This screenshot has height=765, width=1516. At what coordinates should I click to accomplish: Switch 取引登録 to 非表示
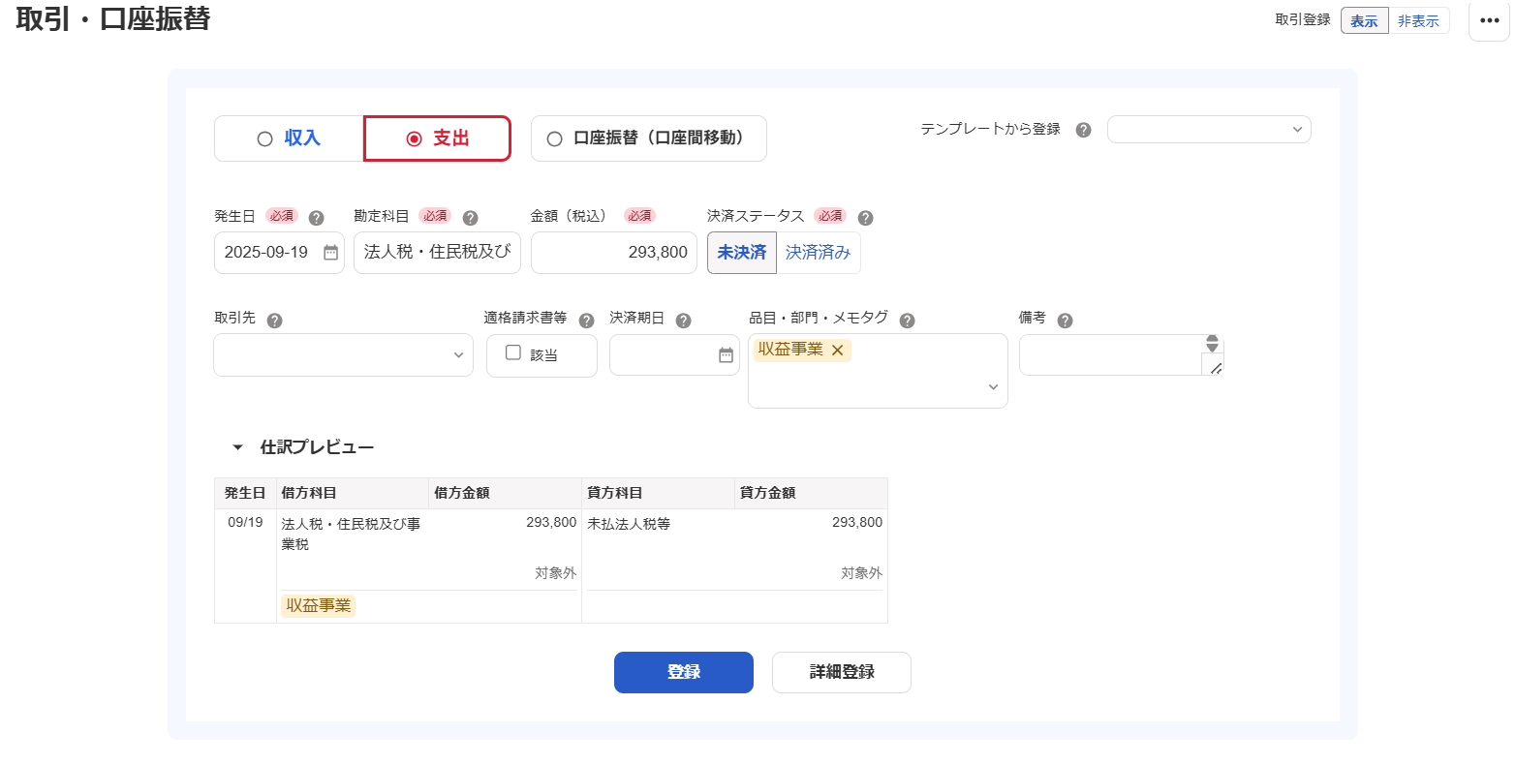tap(1418, 20)
